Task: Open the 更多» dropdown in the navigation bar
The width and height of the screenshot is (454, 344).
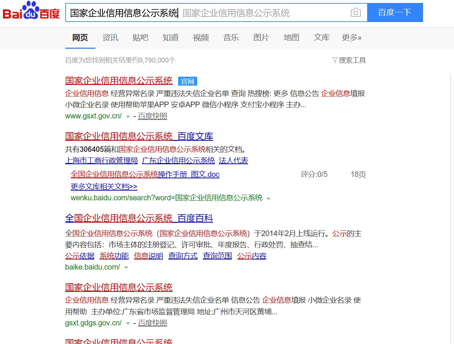Action: 351,38
